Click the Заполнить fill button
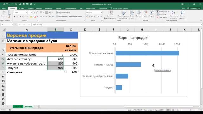 coord(162,15)
